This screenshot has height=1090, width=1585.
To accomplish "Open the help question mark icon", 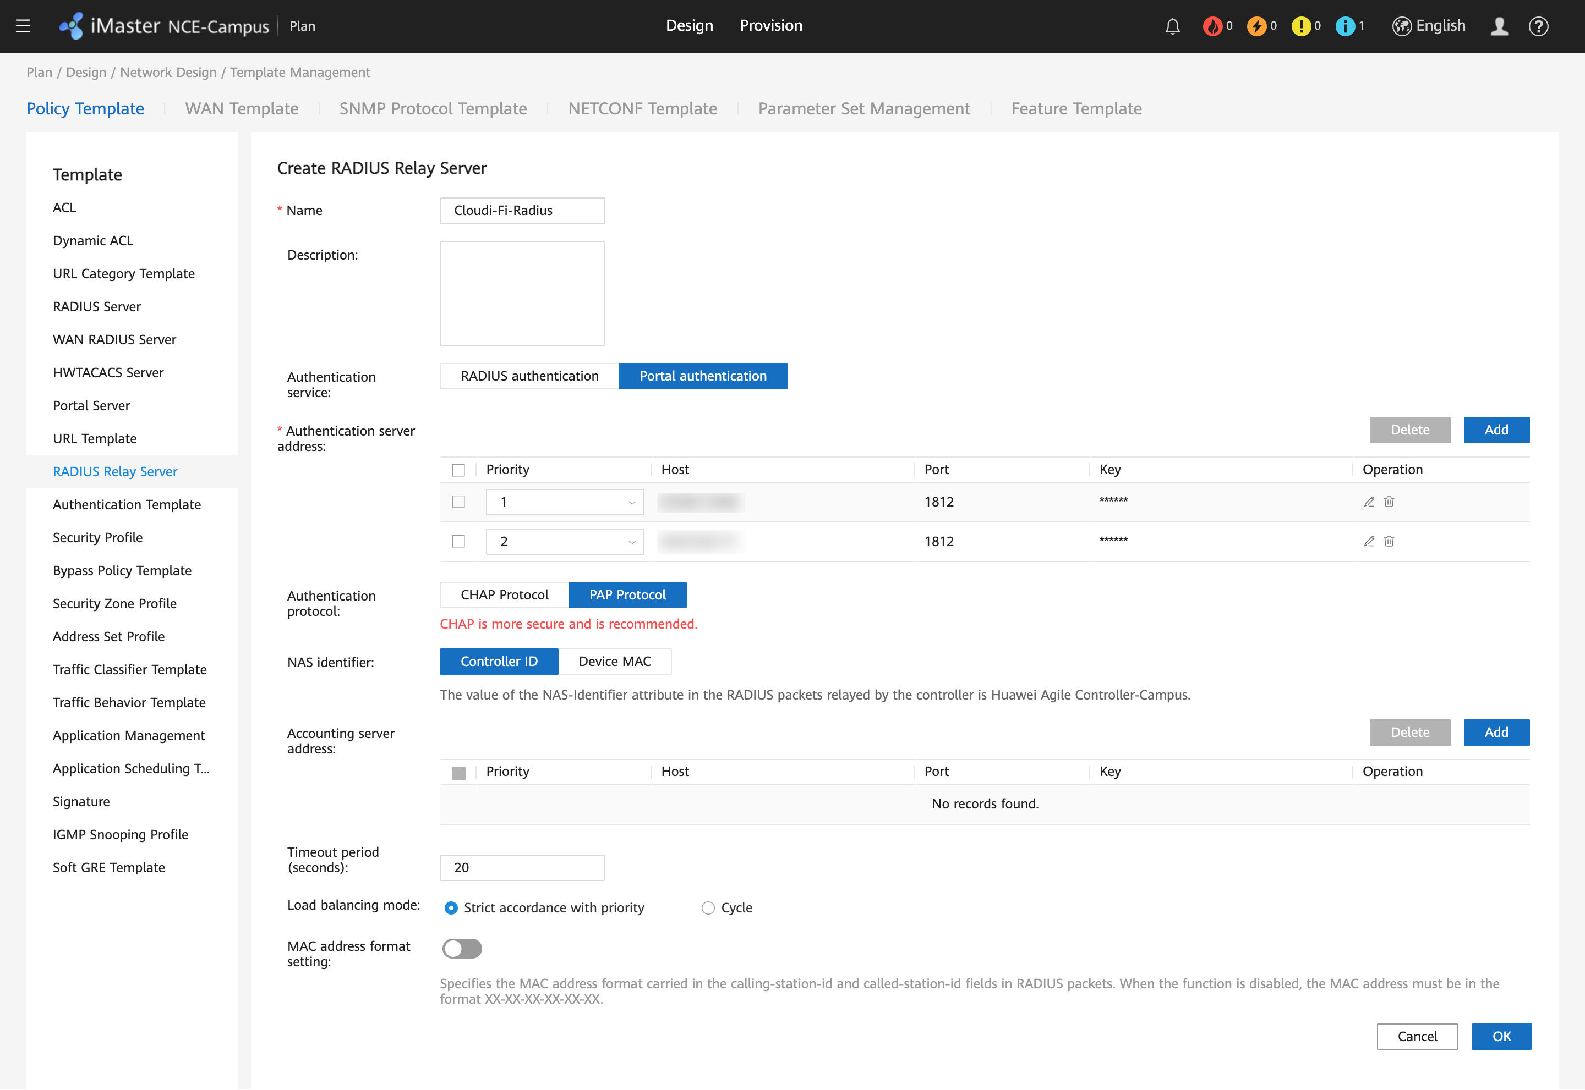I will pos(1539,26).
